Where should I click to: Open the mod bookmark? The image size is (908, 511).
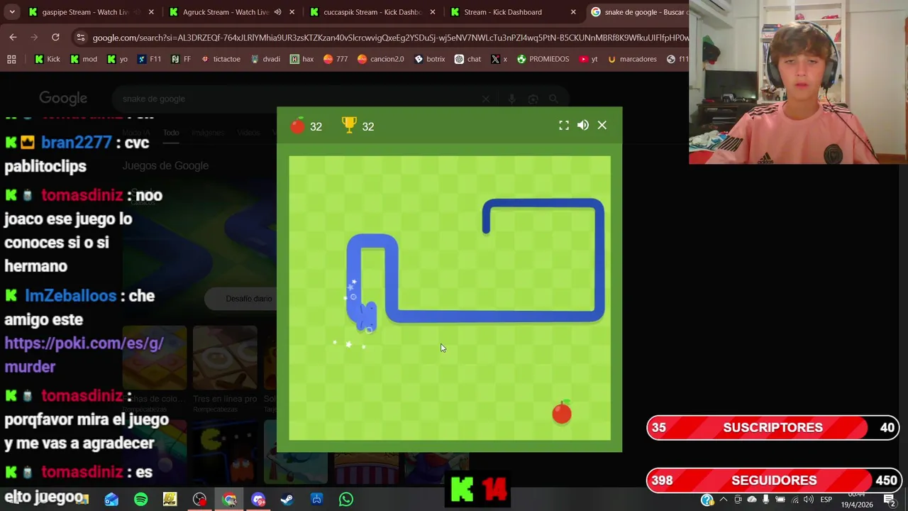tap(84, 59)
